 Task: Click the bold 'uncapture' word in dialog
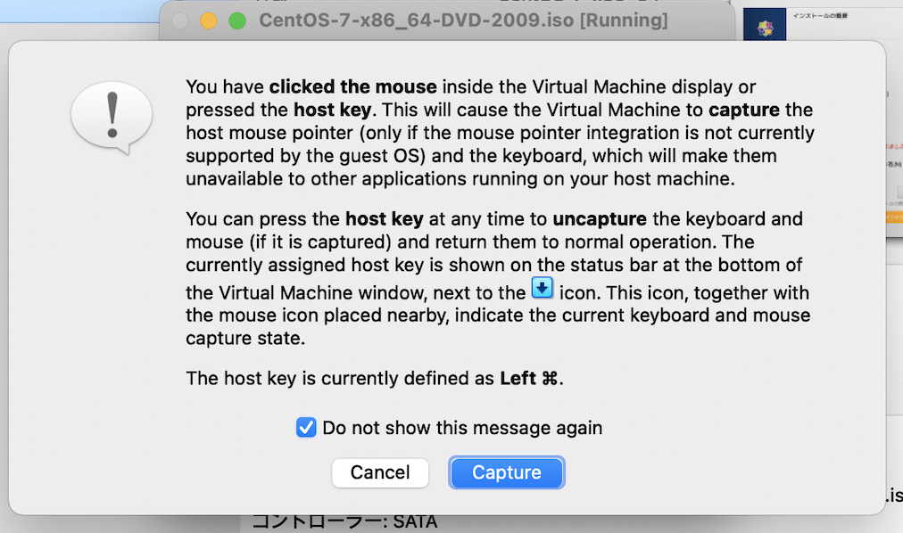click(x=602, y=218)
